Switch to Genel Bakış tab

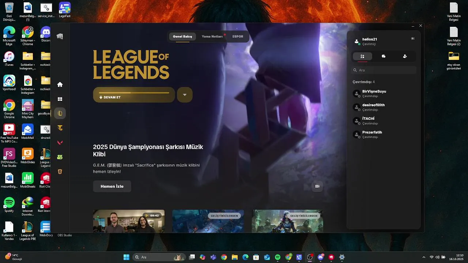[182, 37]
